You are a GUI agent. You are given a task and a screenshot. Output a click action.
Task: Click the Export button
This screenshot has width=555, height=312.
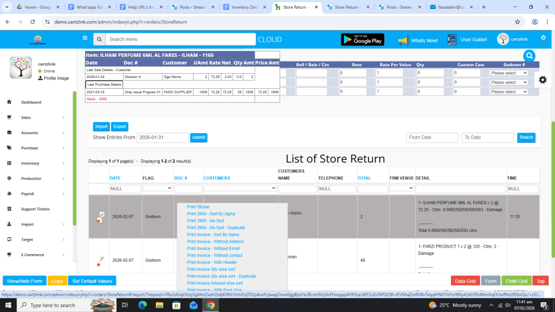119,127
